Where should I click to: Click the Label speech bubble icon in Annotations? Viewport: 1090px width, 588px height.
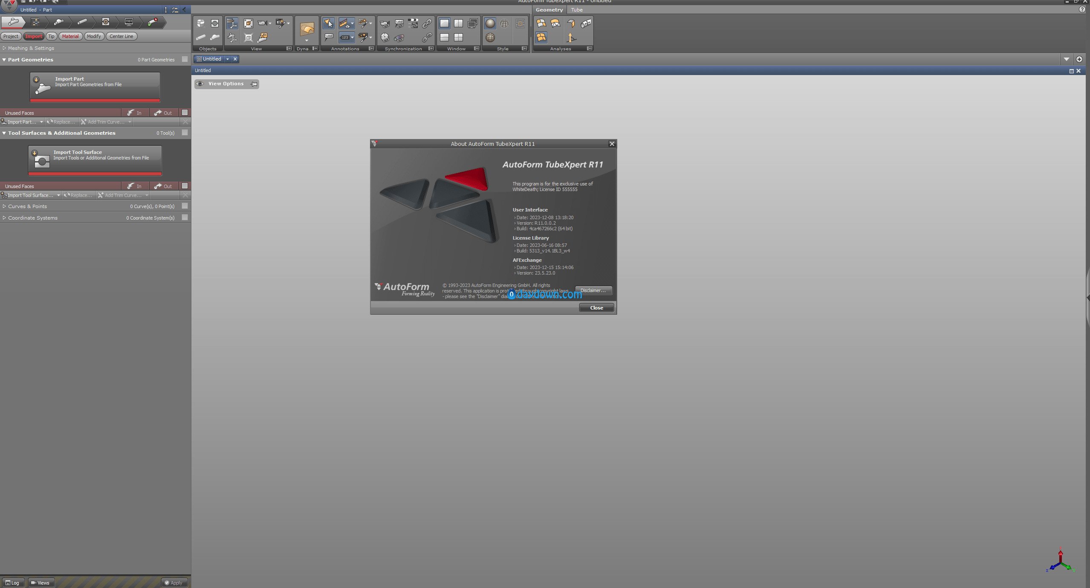(x=329, y=38)
